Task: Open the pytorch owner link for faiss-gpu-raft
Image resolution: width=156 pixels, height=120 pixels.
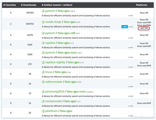Action: click(x=50, y=33)
